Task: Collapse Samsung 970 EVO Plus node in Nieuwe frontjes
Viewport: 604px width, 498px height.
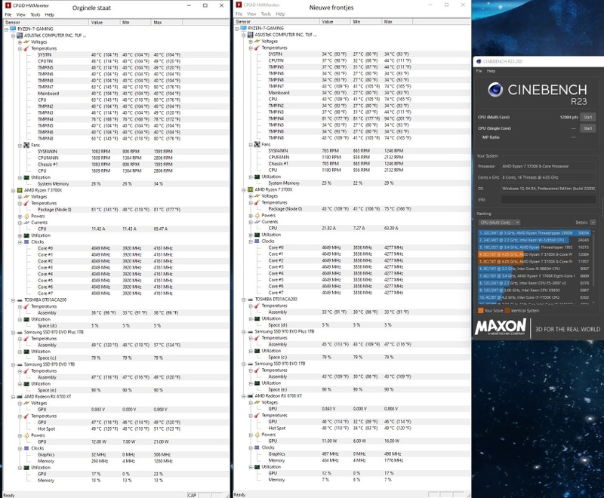Action: coord(243,332)
